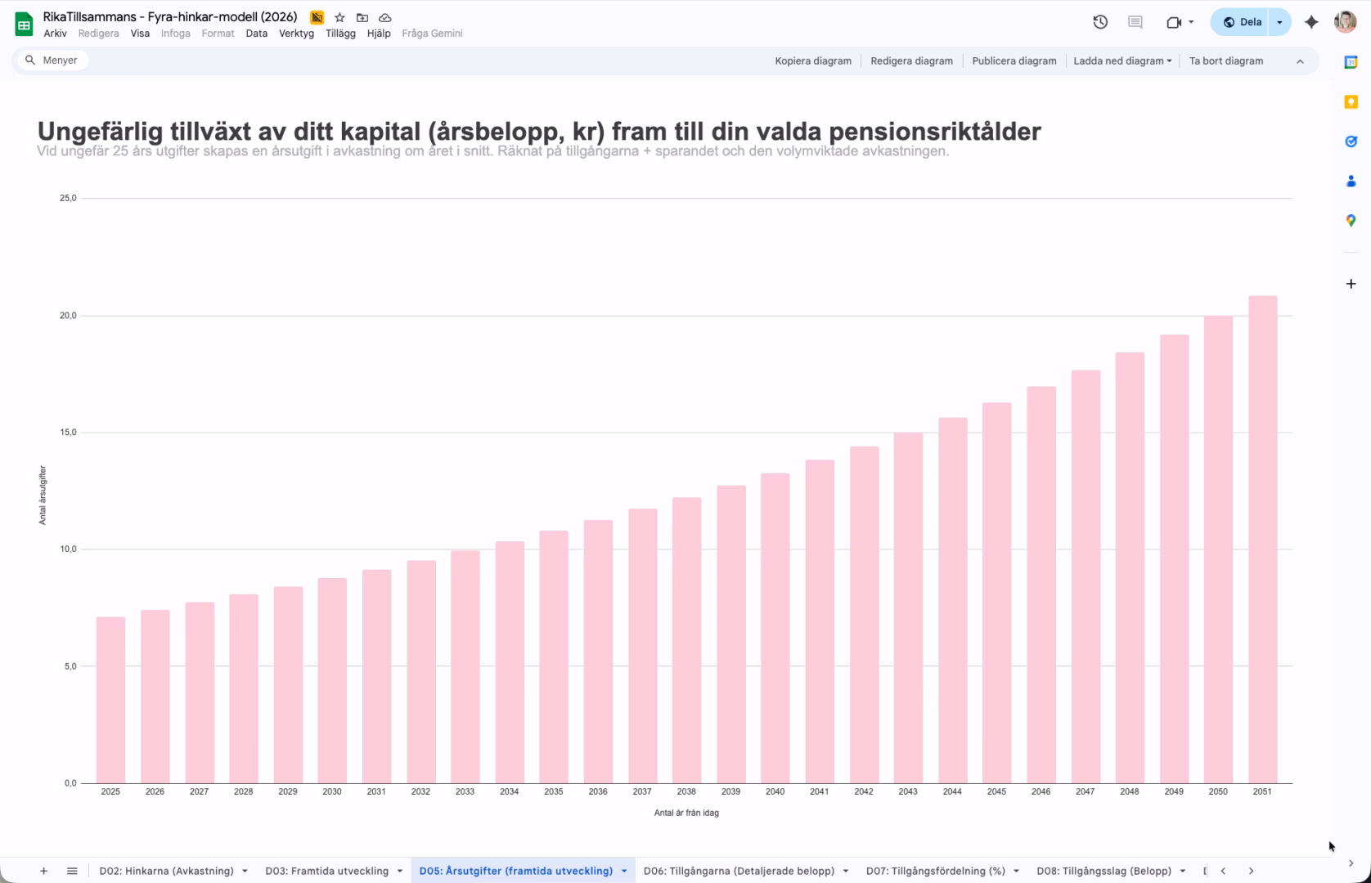Open version history clock icon

pos(1100,22)
